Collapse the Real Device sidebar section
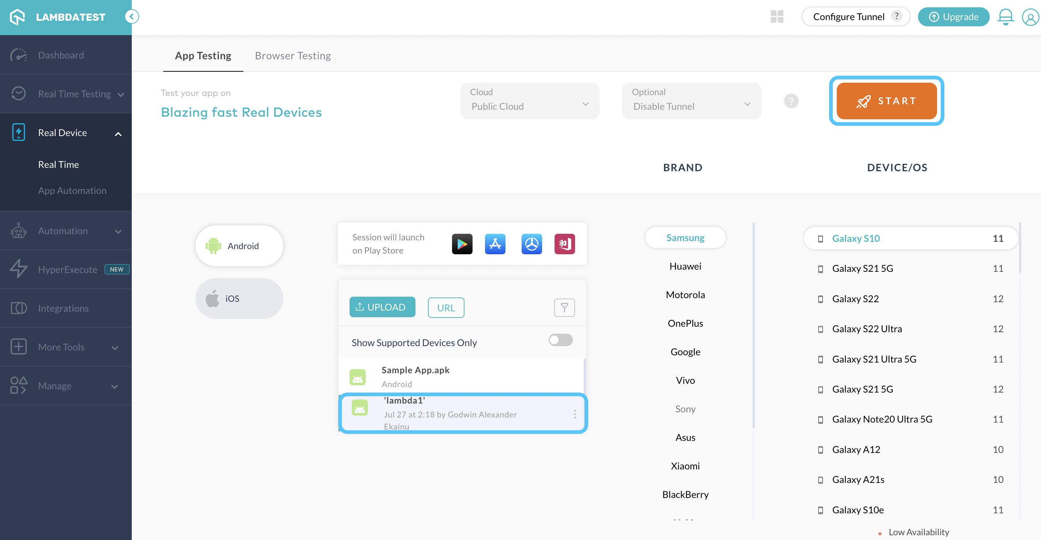The height and width of the screenshot is (540, 1041). [118, 134]
